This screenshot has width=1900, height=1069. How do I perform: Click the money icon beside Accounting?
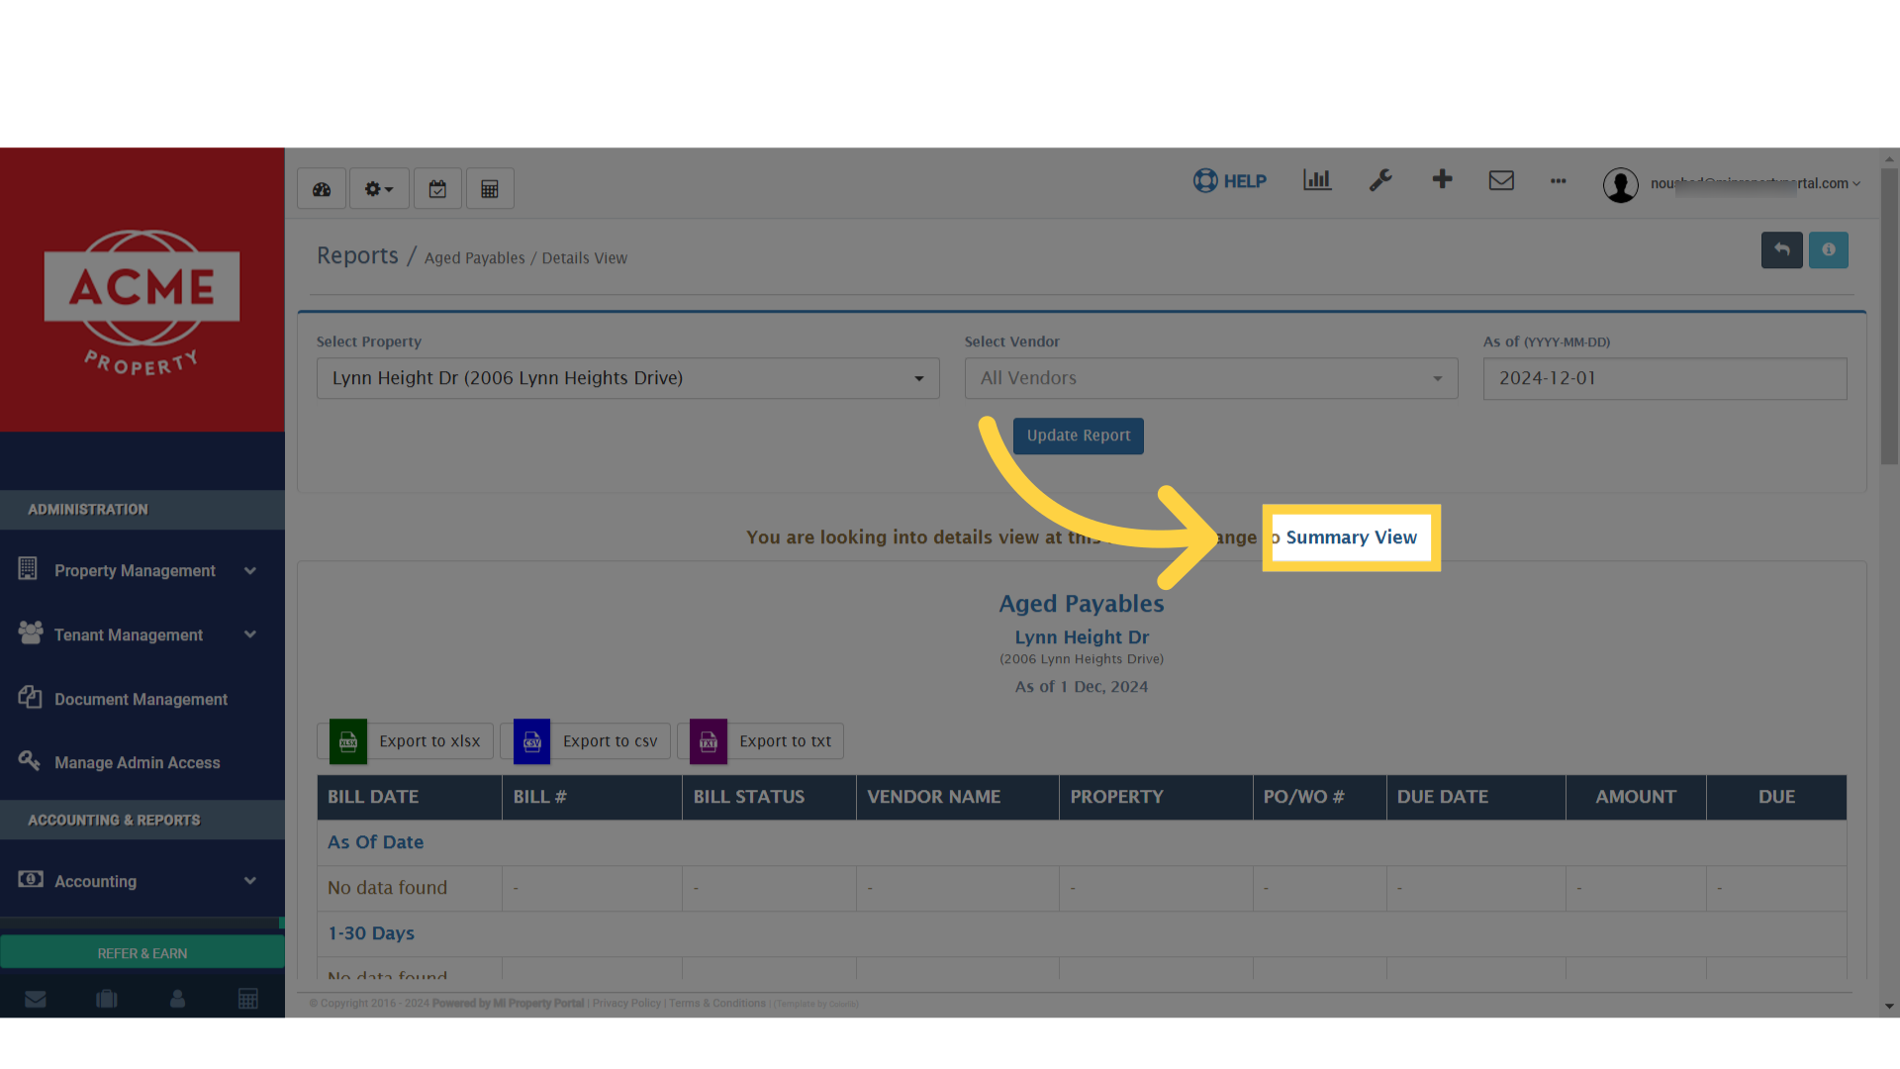(x=31, y=879)
